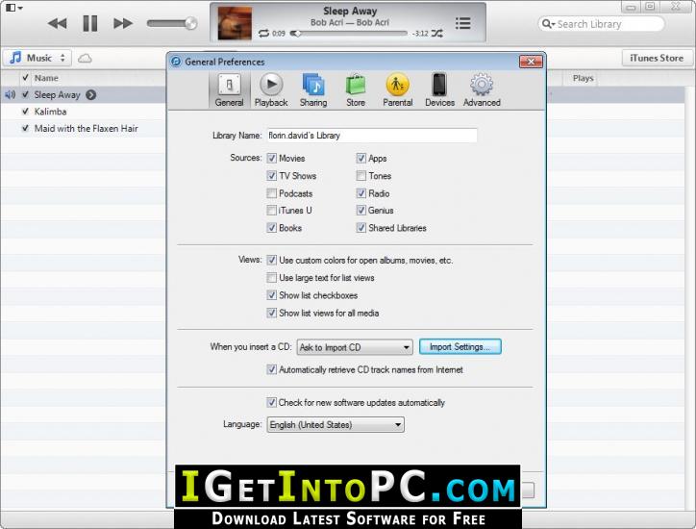Toggle the repeat icon
Viewport: 696px width, 529px height.
coord(263,34)
